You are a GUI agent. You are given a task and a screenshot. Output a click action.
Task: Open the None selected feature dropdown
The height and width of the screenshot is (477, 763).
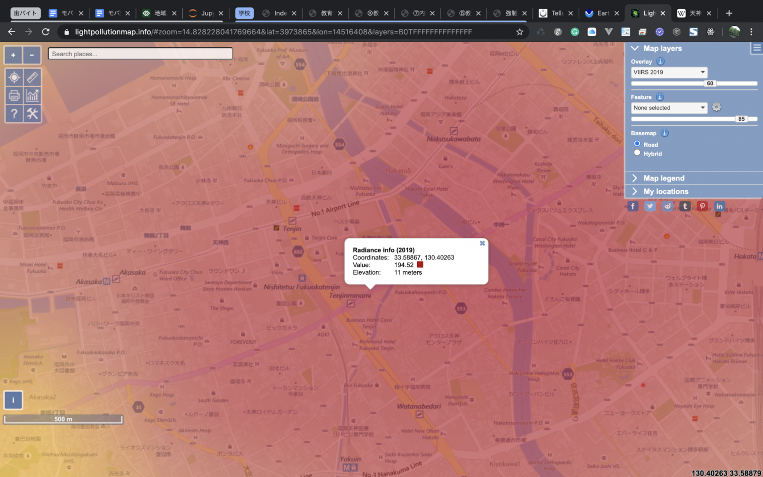tap(669, 108)
